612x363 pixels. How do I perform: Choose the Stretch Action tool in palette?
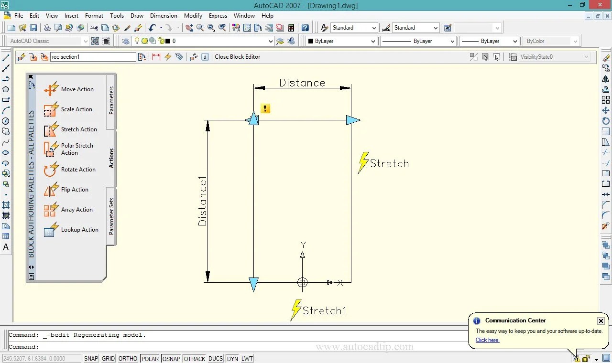tap(70, 129)
